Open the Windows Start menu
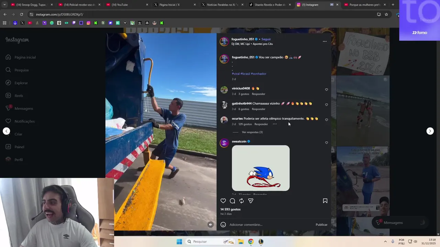Screen dimensions: 440x247 point(179,242)
